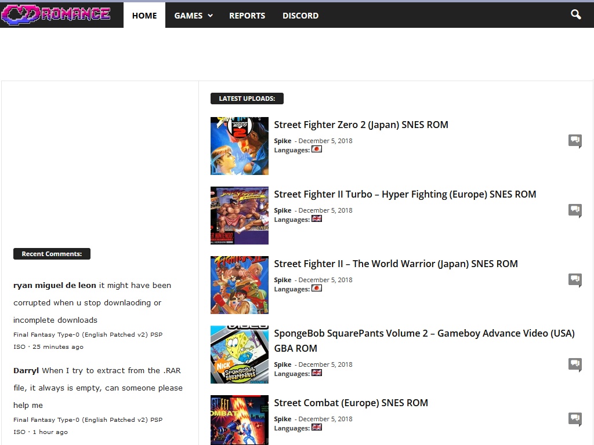Click the Recent Comments heading
594x445 pixels.
(x=52, y=254)
